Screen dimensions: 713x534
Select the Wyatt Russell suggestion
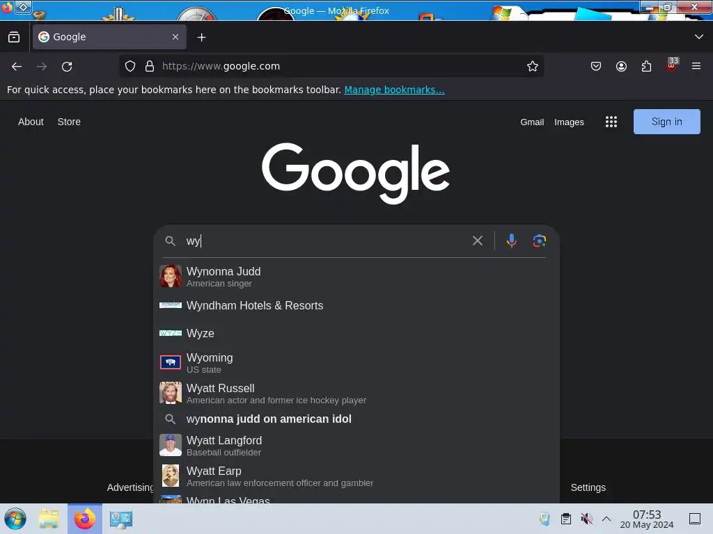coord(356,394)
